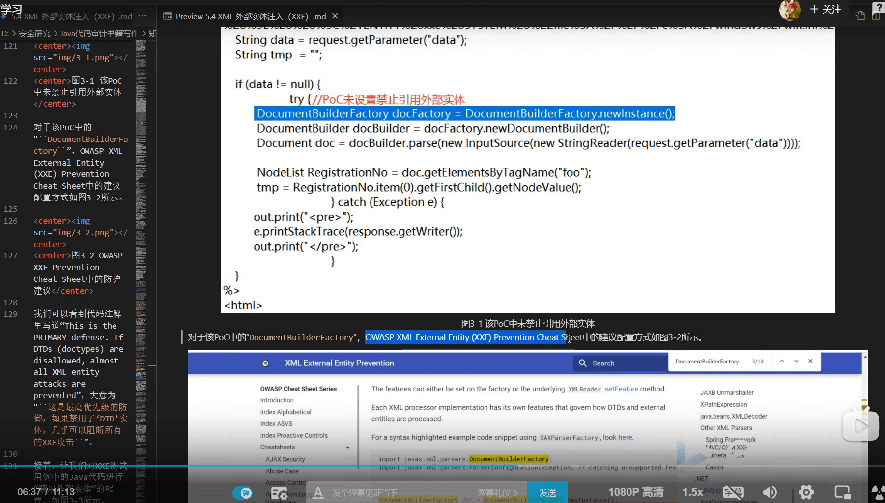Go to next find match arrow

click(796, 361)
